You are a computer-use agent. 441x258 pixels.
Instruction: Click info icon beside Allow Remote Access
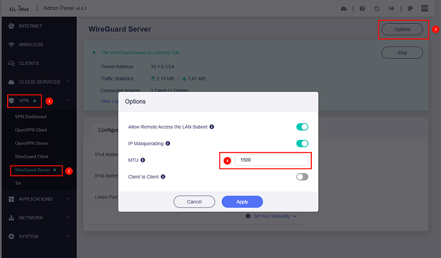(x=212, y=127)
